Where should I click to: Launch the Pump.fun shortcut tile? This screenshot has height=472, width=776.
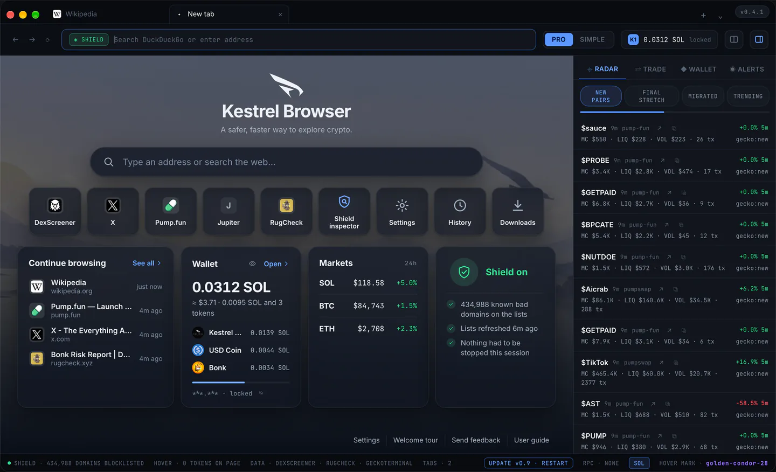[171, 211]
